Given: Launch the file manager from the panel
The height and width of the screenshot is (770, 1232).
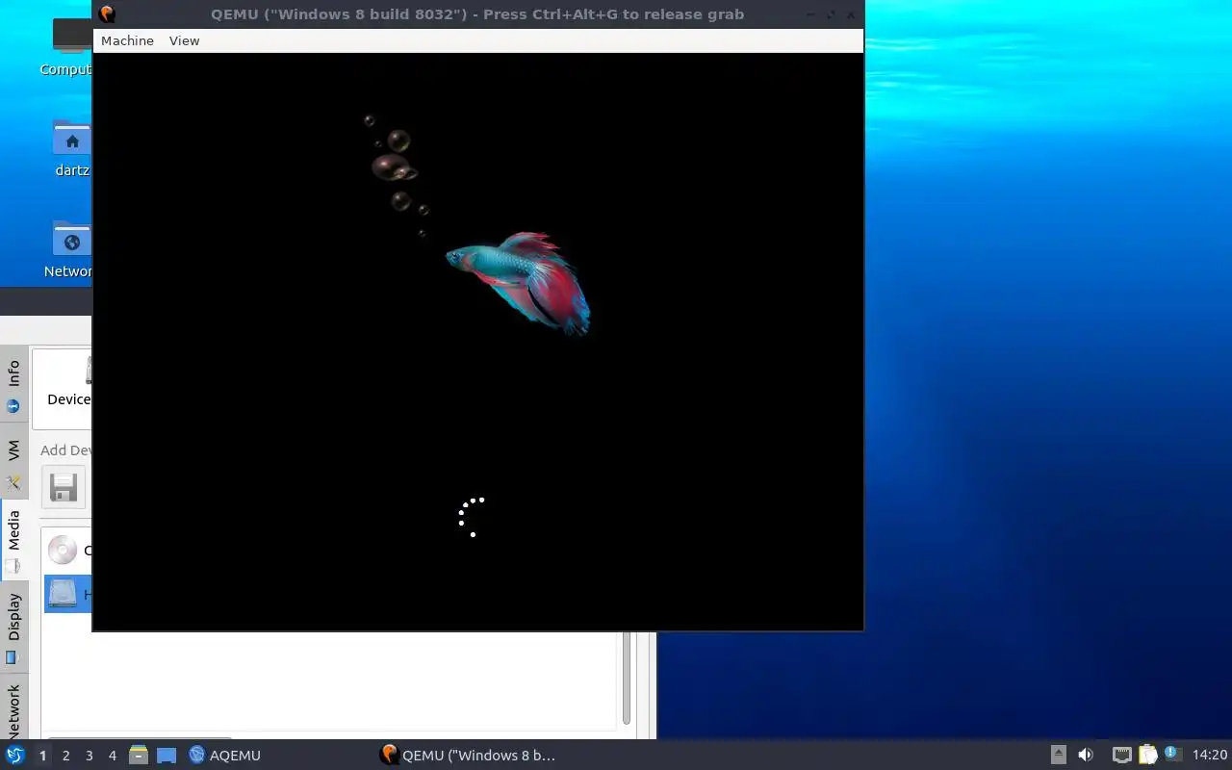Looking at the screenshot, I should [x=139, y=756].
